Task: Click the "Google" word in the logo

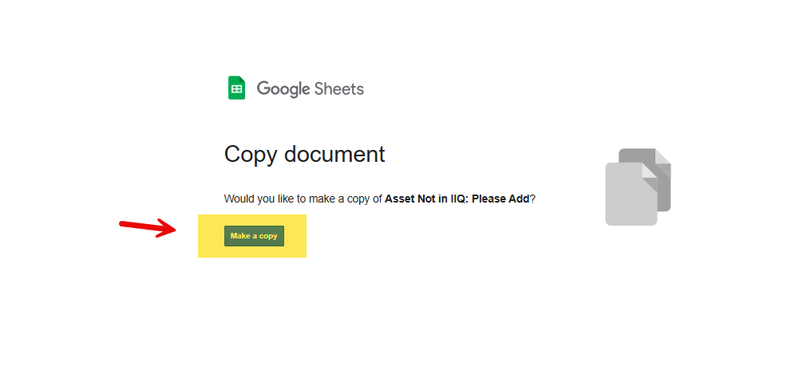Action: click(x=283, y=89)
